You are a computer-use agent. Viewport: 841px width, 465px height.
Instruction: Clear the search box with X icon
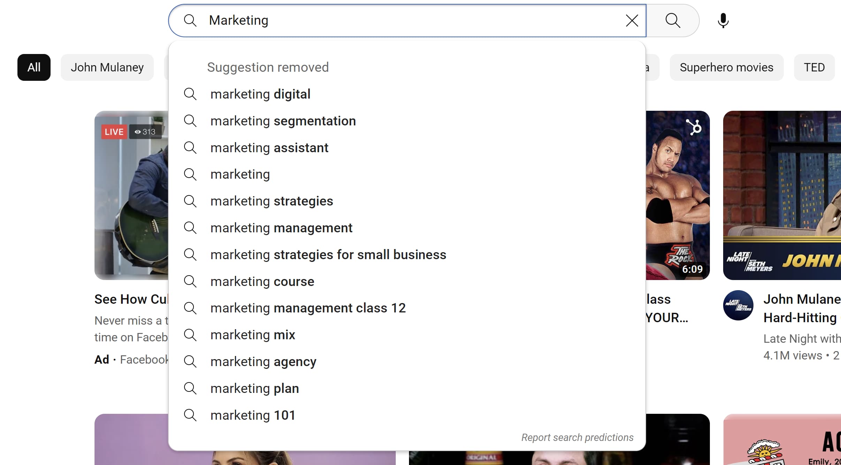click(632, 21)
